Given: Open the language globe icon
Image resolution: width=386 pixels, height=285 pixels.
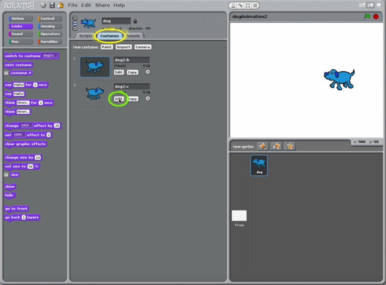Looking at the screenshot, I should (x=43, y=6).
